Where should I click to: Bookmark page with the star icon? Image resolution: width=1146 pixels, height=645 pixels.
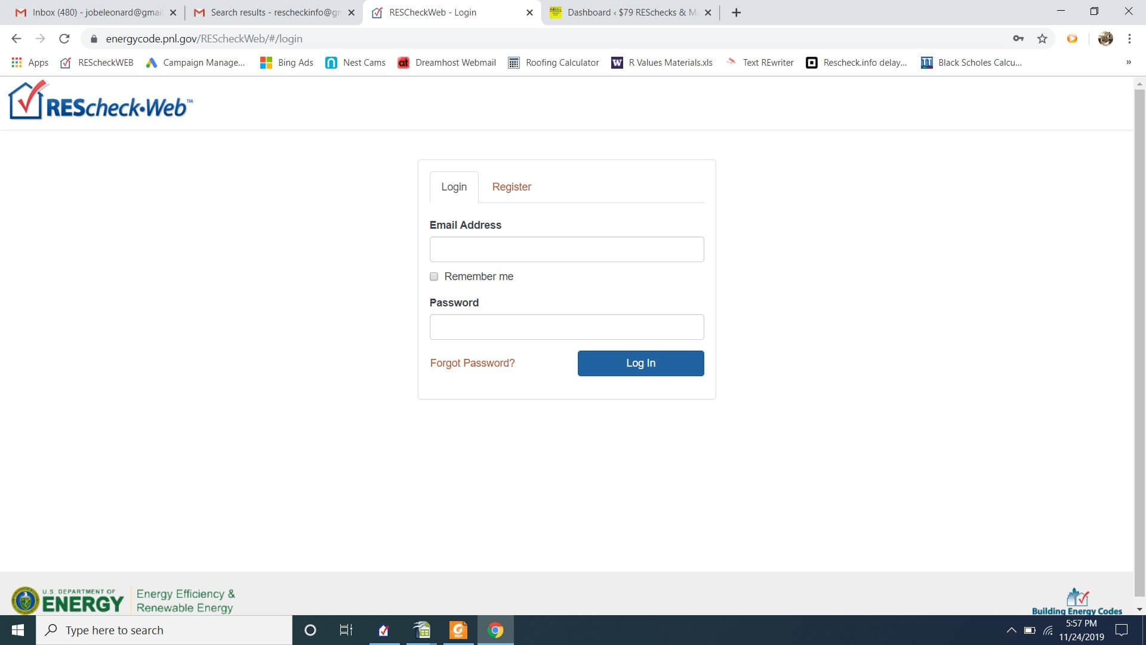pyautogui.click(x=1042, y=39)
